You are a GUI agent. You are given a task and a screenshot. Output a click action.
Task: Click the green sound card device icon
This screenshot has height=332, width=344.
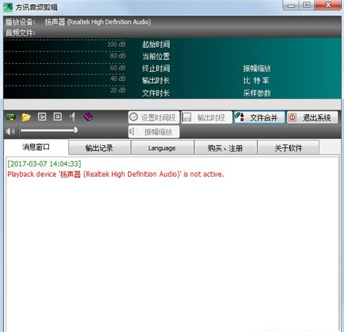10,117
